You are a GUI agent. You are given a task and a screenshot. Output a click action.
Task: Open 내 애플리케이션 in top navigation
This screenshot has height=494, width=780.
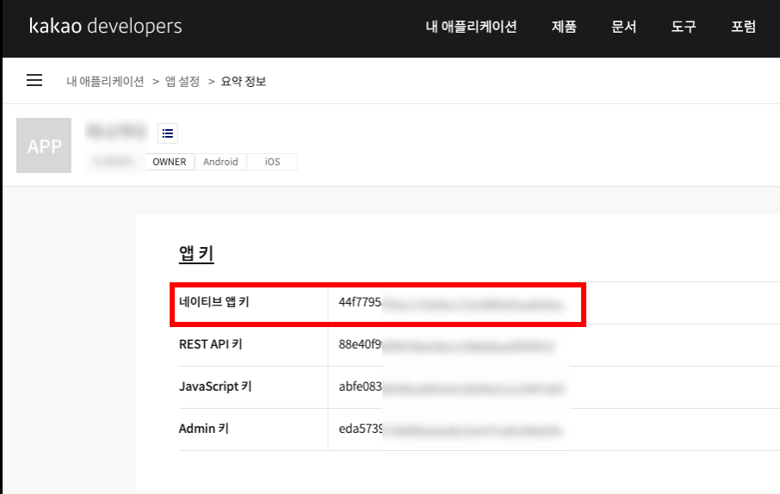471,27
